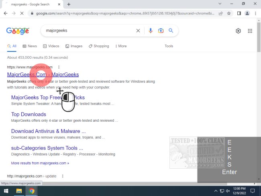The image size is (261, 196).
Task: Open MajorGeeks Top Freeware Picks link
Action: pyautogui.click(x=48, y=98)
